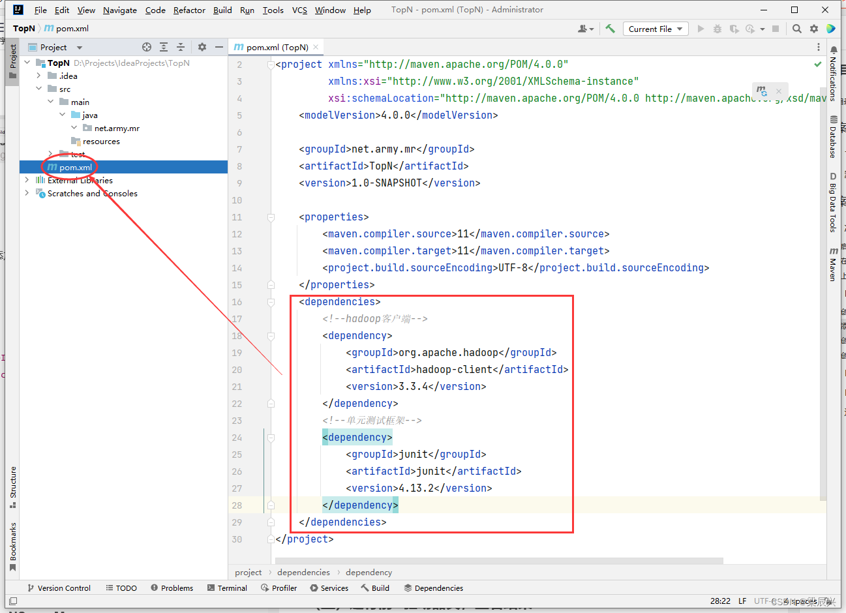
Task: Open the Refactor menu
Action: tap(189, 10)
